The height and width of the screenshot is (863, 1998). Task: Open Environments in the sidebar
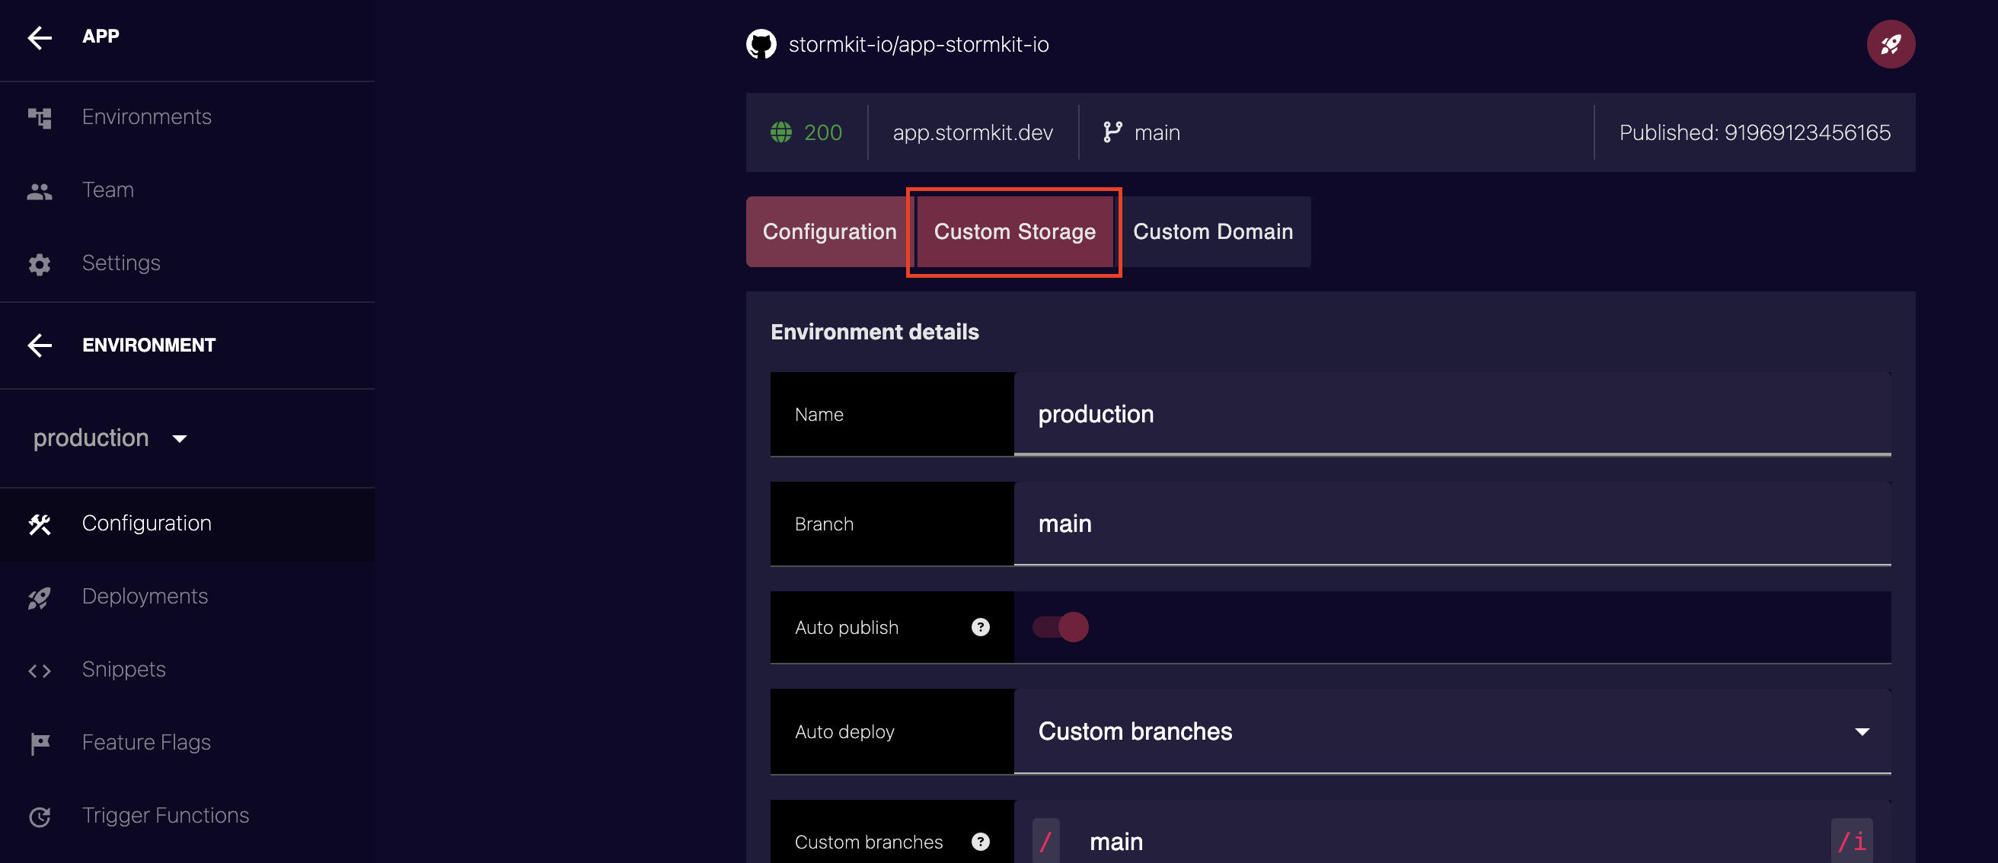coord(187,117)
